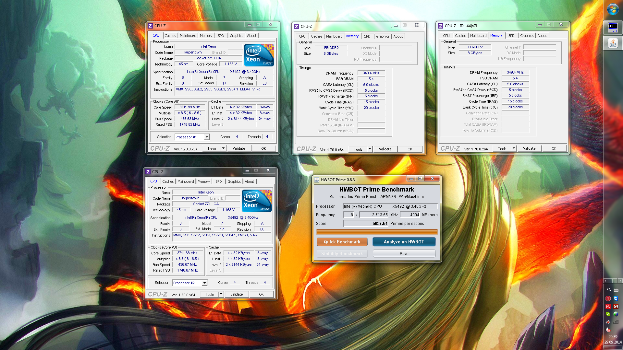This screenshot has width=623, height=350.
Task: Click Intel Xeon logo in Processor #1 window
Action: [259, 55]
